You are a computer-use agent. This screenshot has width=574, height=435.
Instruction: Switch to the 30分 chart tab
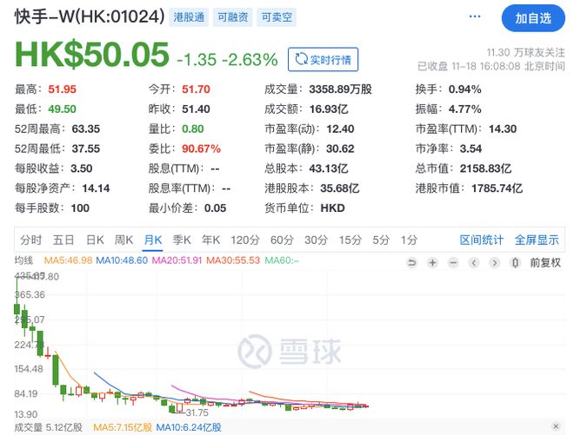click(316, 241)
